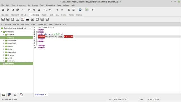Paste using the clipboard toolbar icon
The width and height of the screenshot is (181, 102).
pyautogui.click(x=39, y=10)
